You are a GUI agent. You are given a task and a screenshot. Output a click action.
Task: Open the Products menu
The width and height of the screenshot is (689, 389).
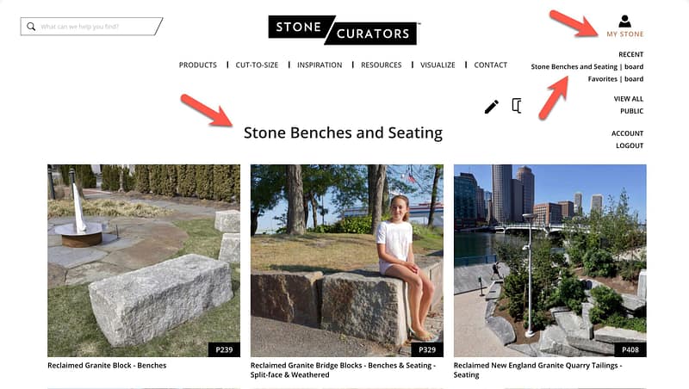(198, 65)
